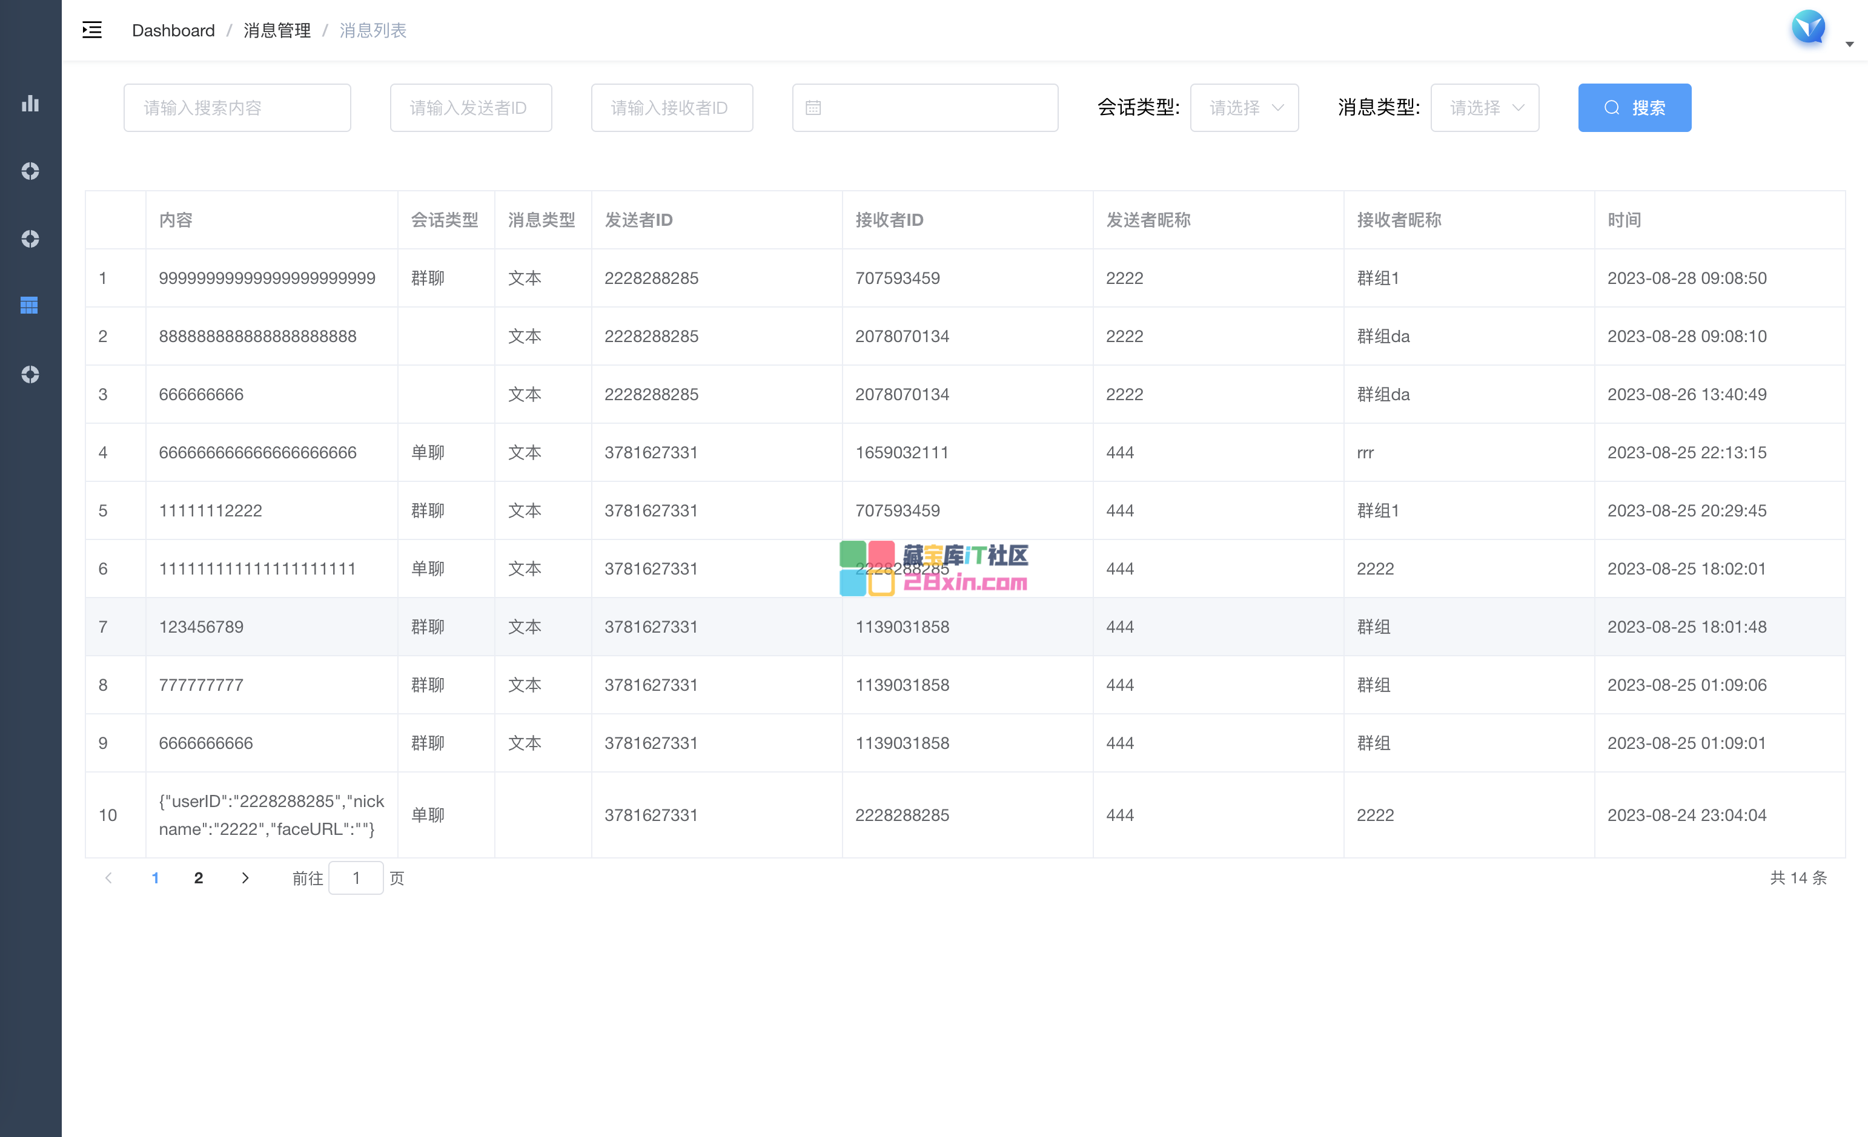Click the highlighted blue table sidebar icon

[30, 306]
